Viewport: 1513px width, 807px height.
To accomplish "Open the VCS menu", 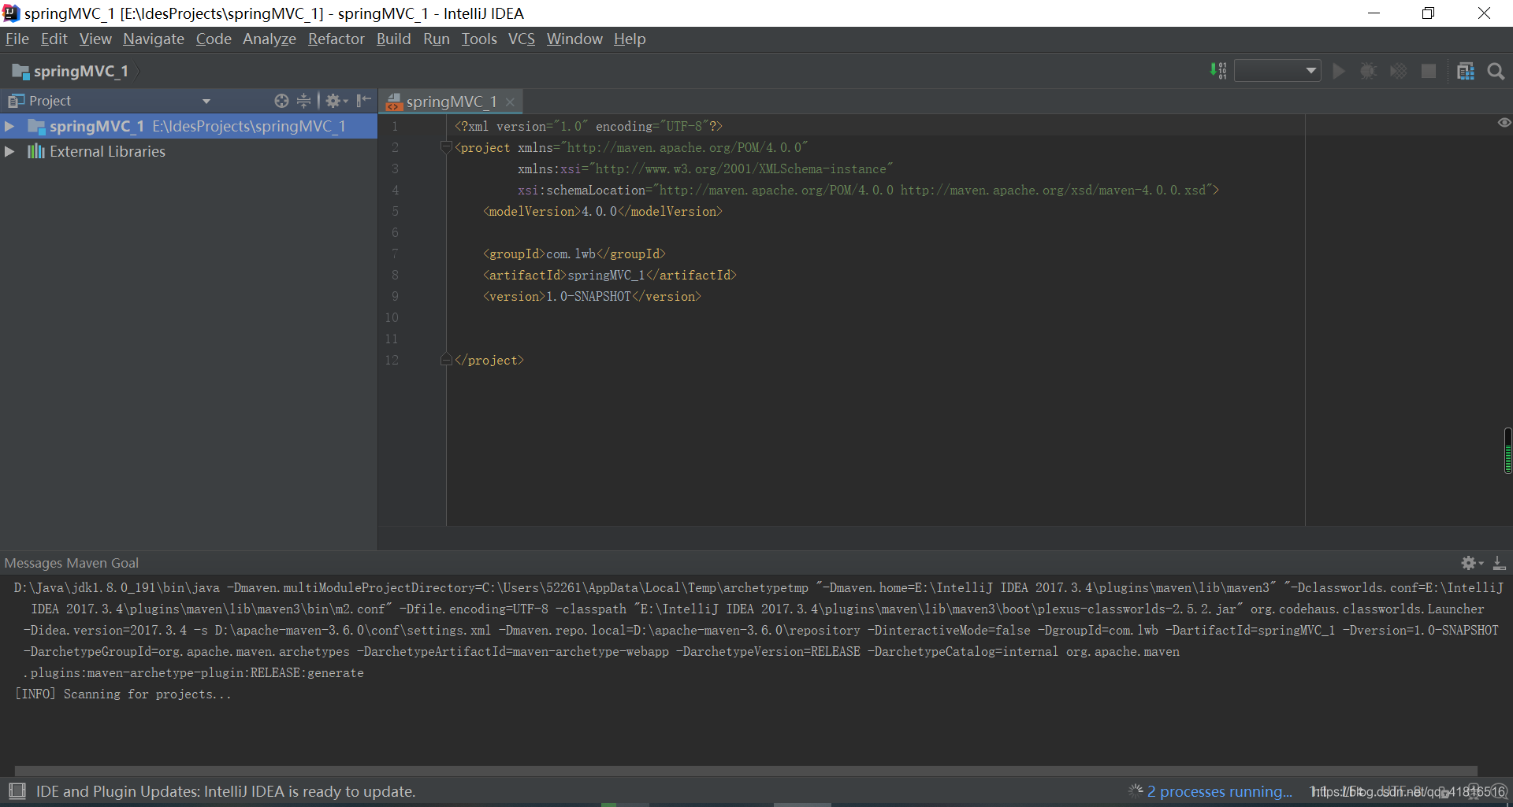I will point(521,39).
